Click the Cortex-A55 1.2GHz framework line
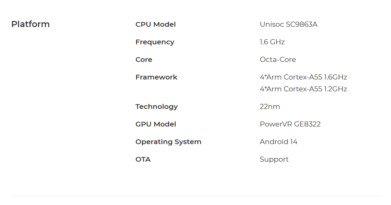Screen dimensions: 391x205 pos(304,89)
